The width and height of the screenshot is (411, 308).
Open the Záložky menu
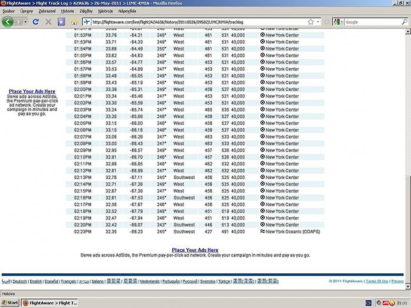coord(86,11)
